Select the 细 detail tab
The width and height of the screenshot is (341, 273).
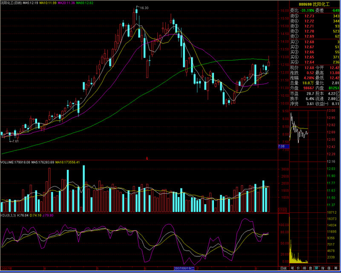click(304, 268)
